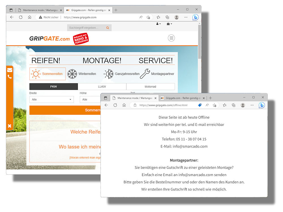Open Collections in the rear window toolbar
This screenshot has width=283, height=212.
tap(167, 17)
